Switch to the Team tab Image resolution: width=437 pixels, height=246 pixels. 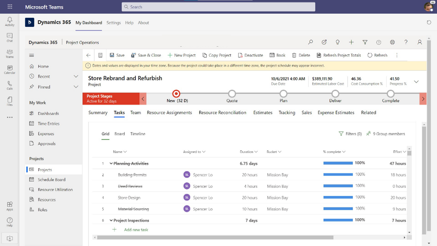(136, 113)
